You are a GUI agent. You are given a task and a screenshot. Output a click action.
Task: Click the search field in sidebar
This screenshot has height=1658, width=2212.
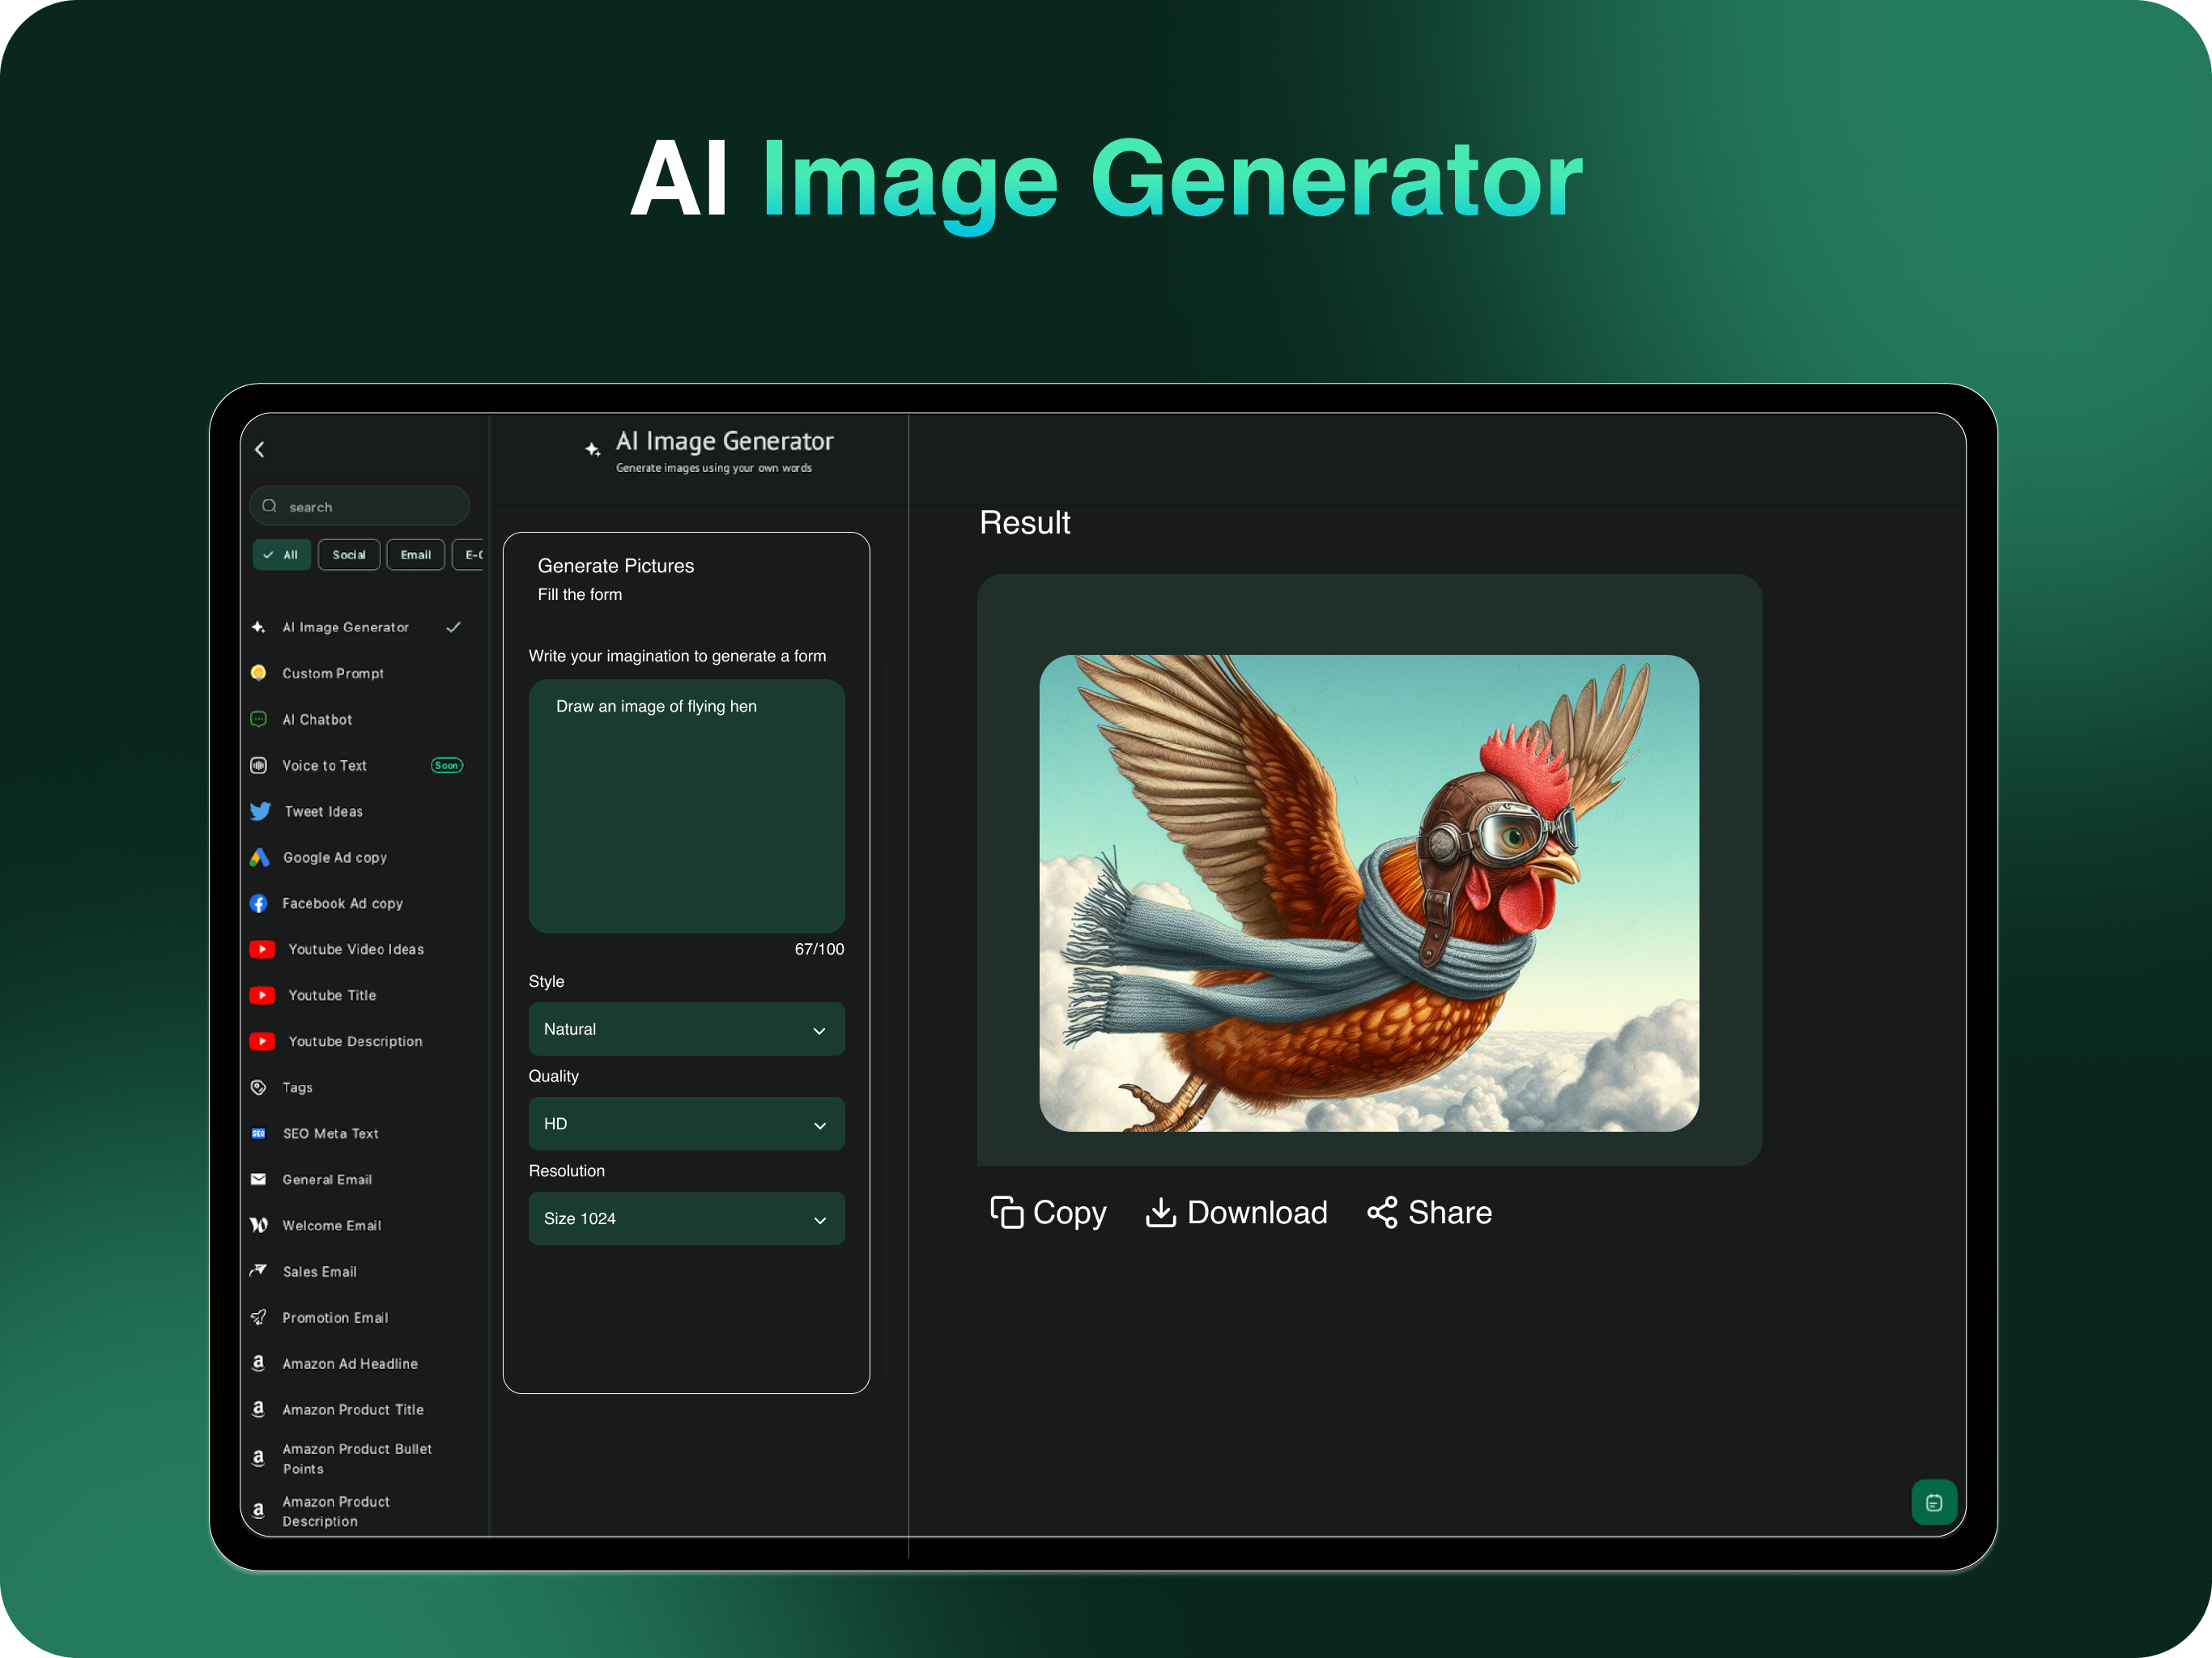tap(370, 507)
